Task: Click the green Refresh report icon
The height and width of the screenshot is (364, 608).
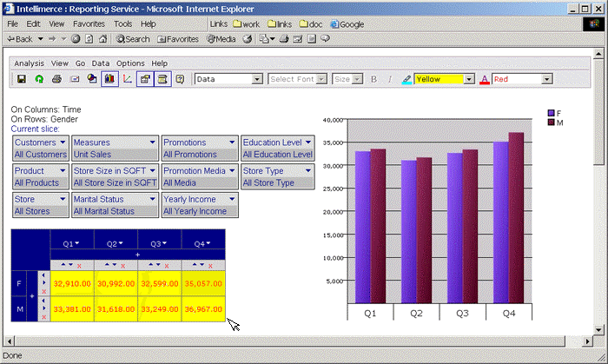Action: coord(39,79)
